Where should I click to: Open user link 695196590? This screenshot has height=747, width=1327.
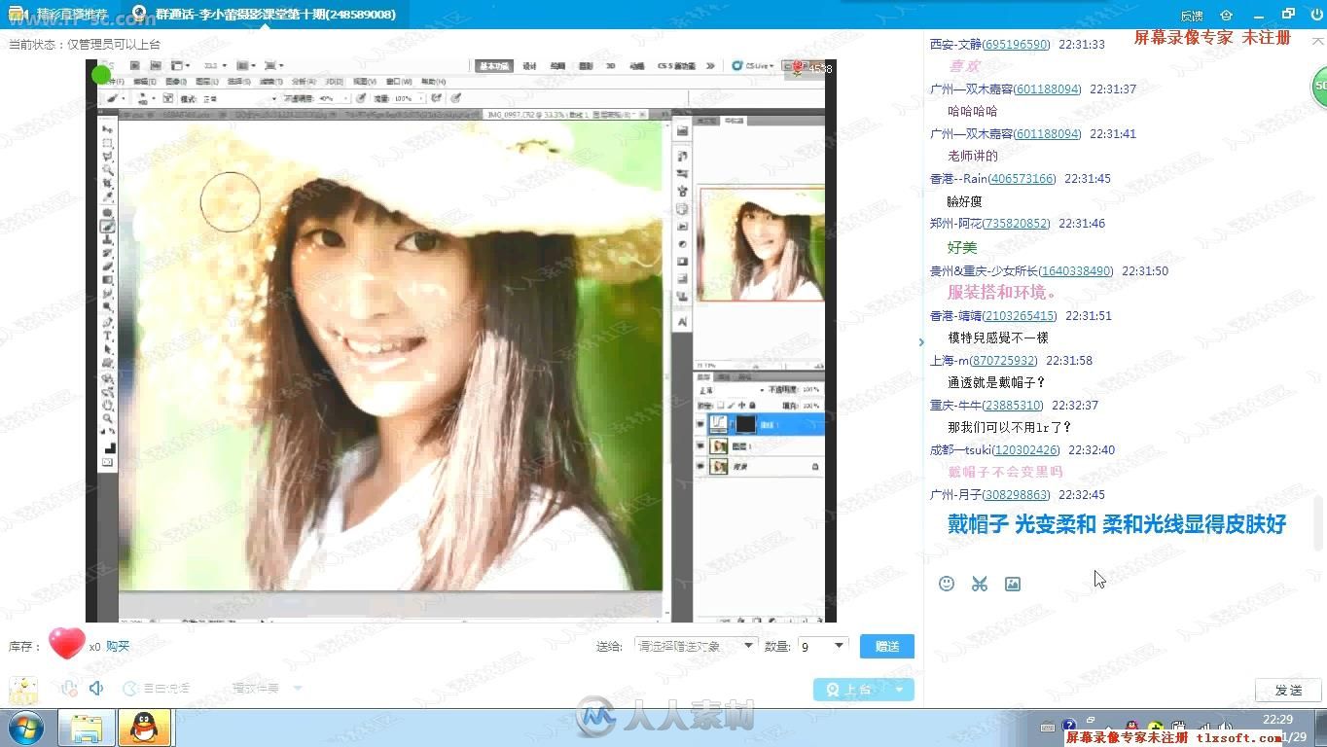[x=1017, y=45]
